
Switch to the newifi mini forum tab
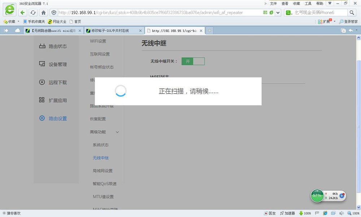53,31
